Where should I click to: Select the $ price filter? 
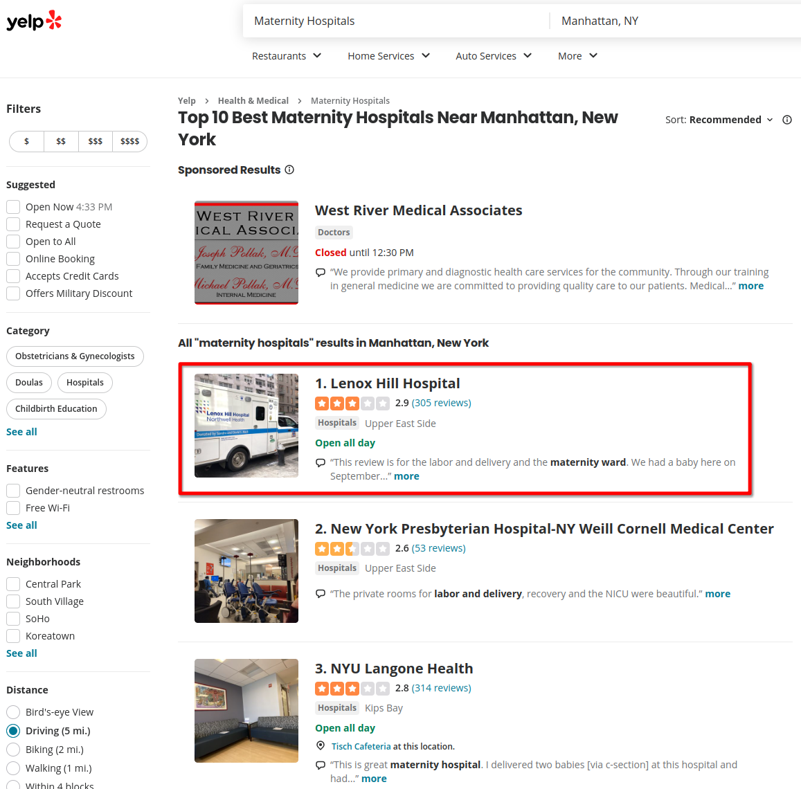coord(26,141)
